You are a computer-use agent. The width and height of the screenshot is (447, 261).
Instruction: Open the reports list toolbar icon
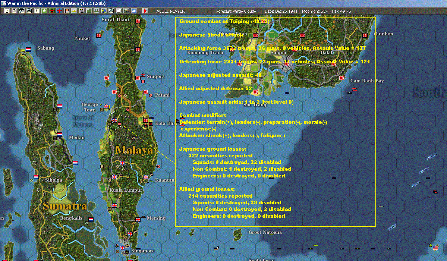click(x=15, y=11)
